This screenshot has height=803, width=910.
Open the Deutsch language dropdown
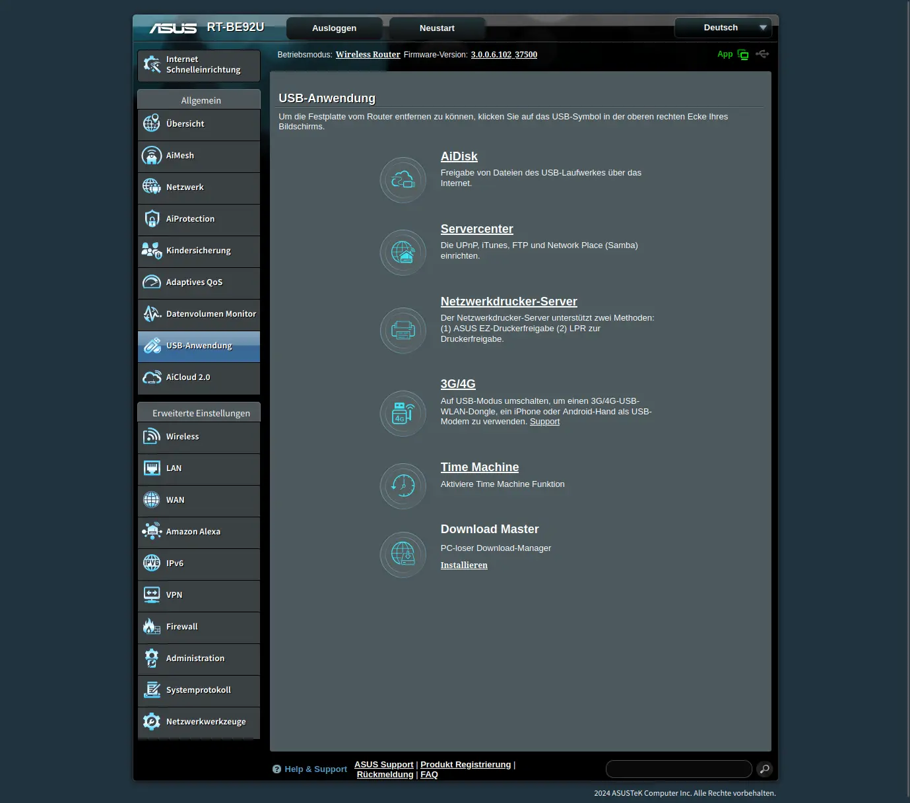723,28
